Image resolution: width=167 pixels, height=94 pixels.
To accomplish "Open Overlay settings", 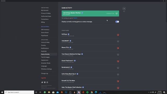I will pyautogui.click(x=43, y=45).
